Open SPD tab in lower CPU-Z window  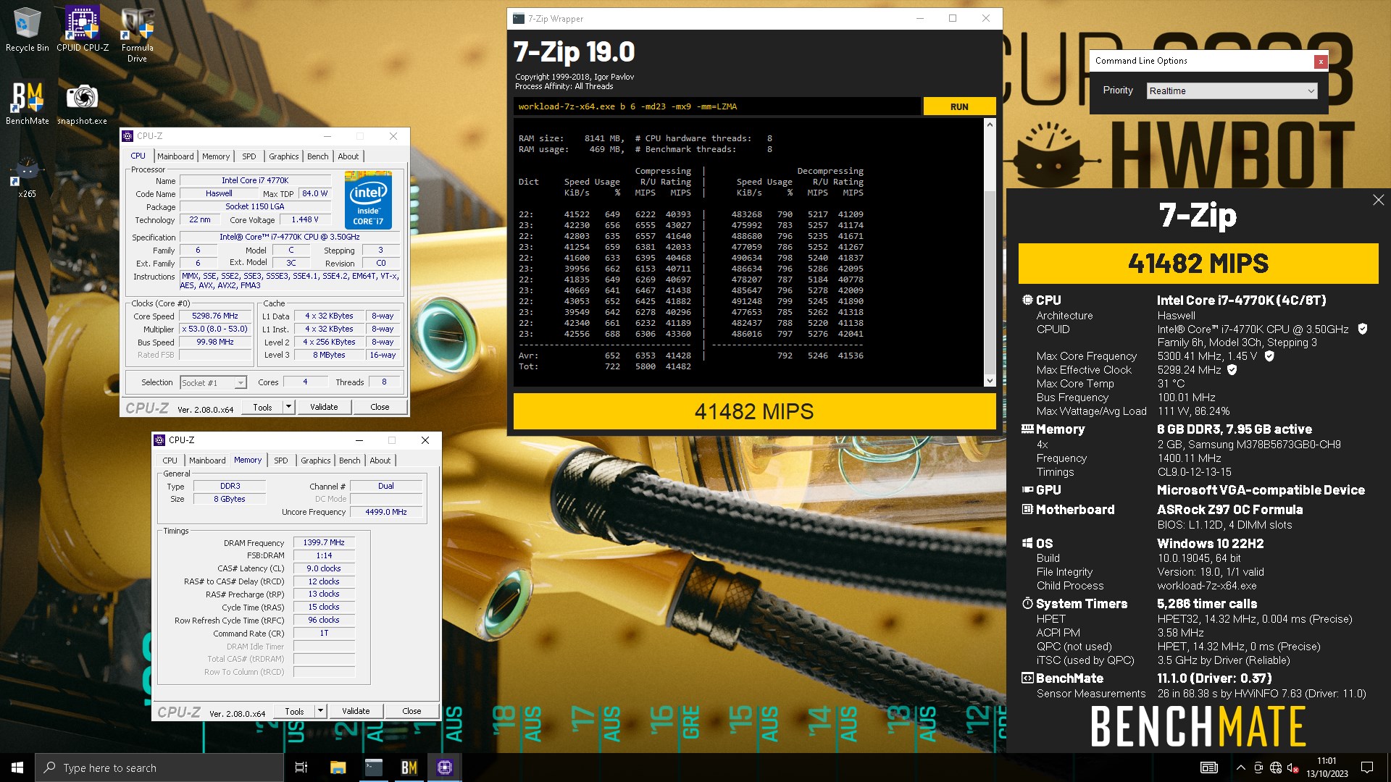click(x=281, y=461)
